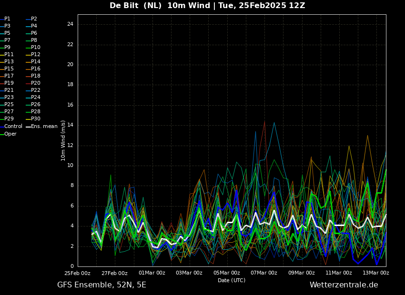405x295 pixels.
Task: Click the 25Feb 00z axis tick label
Action: point(77,273)
